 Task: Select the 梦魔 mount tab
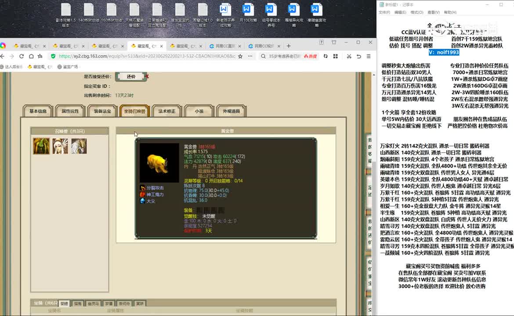click(x=109, y=304)
